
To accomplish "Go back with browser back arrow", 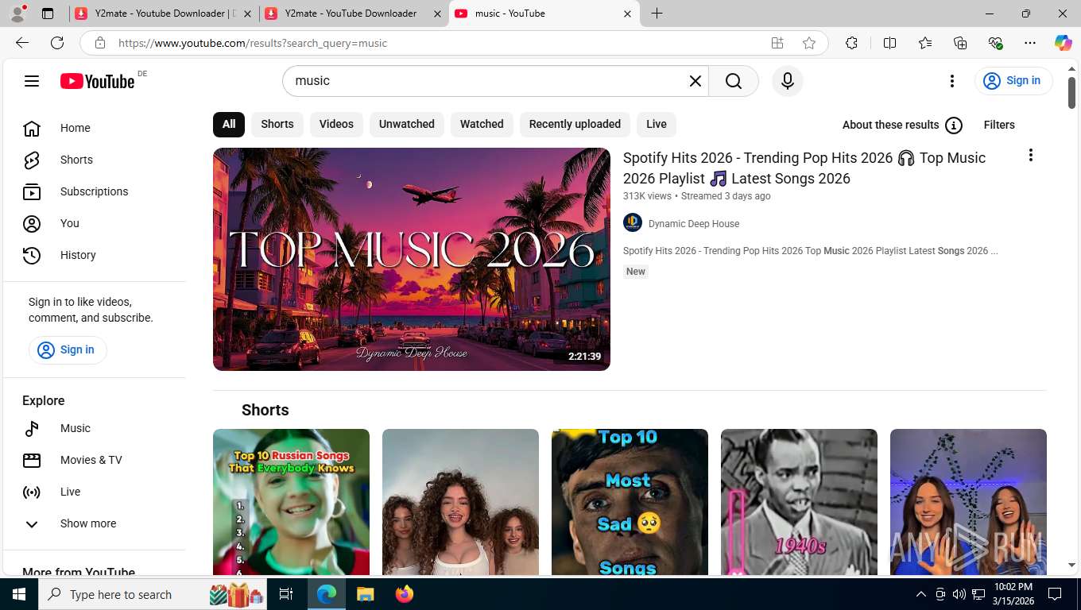I will click(x=22, y=43).
